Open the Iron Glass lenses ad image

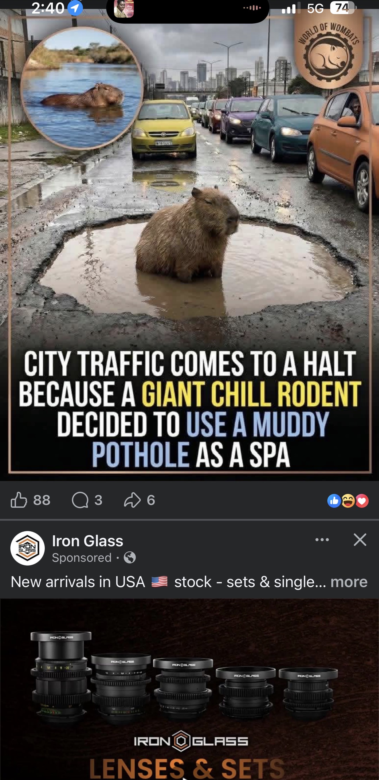189,689
